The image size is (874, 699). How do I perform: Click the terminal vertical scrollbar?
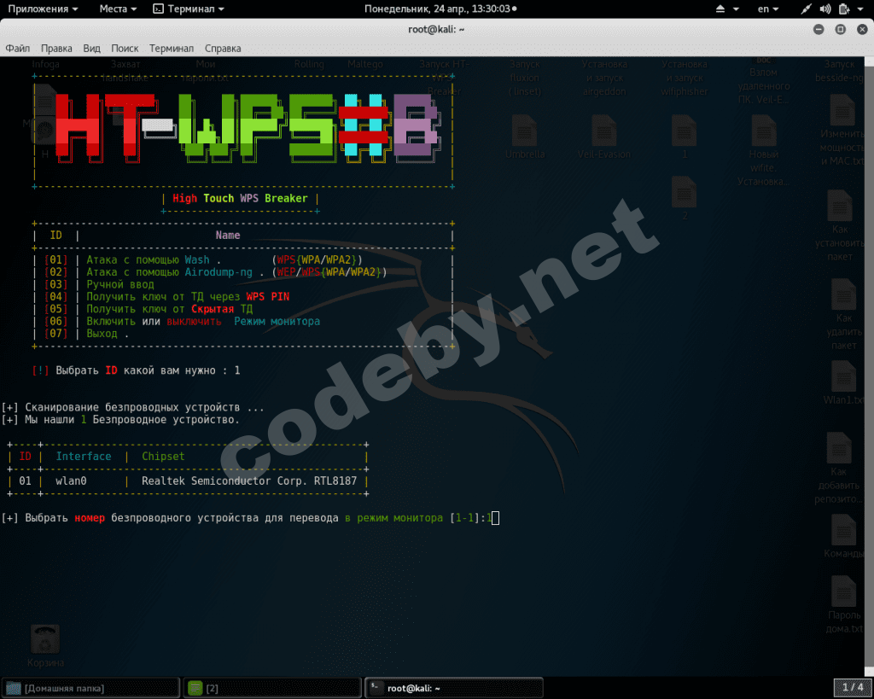[x=870, y=365]
